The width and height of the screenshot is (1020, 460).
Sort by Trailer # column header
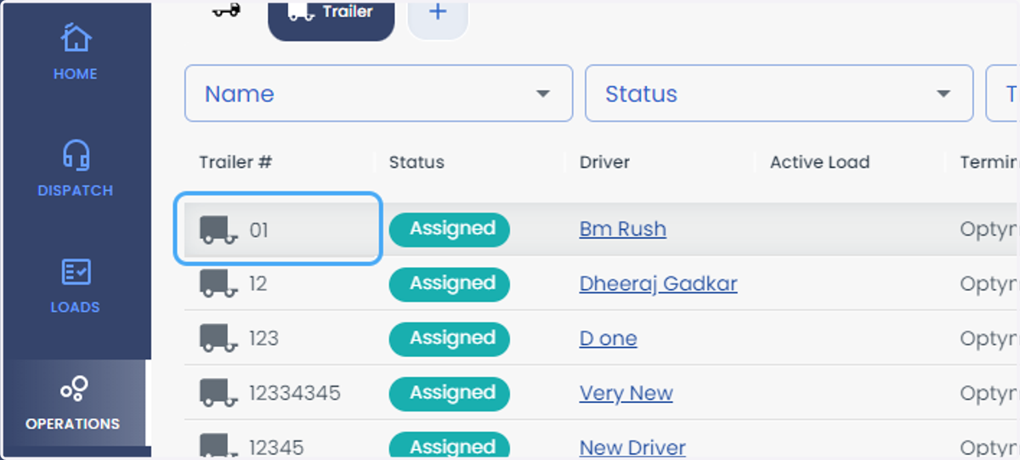pos(235,162)
